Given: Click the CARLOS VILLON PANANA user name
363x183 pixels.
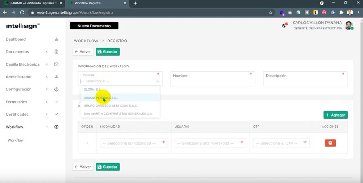Looking at the screenshot, I should click(x=317, y=23).
